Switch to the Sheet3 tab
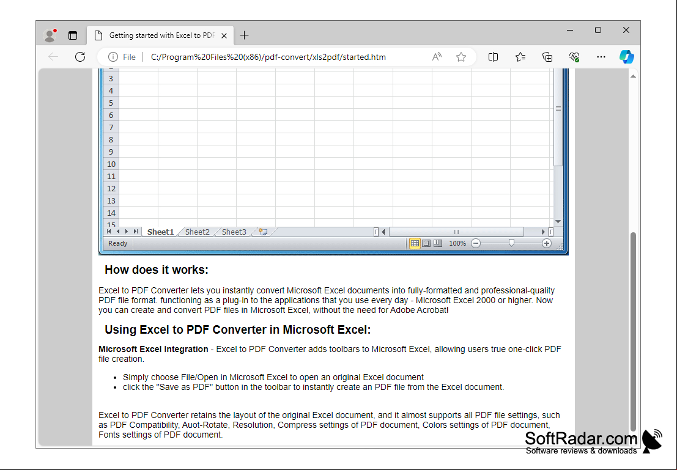This screenshot has height=470, width=677. 234,232
